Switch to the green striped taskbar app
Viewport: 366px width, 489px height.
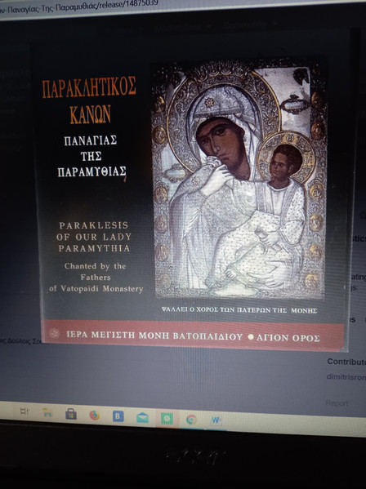(167, 418)
